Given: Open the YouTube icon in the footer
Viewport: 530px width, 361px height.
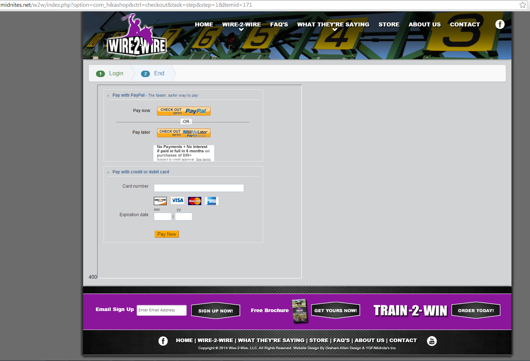Looking at the screenshot, I should [x=432, y=341].
